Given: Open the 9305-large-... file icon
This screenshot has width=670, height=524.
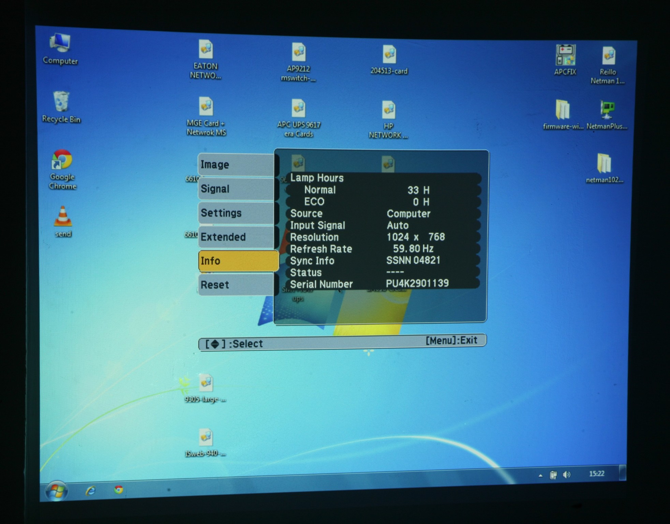Looking at the screenshot, I should (206, 389).
